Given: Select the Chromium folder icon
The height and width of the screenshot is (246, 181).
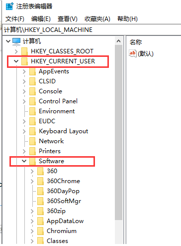Looking at the screenshot, I should tap(40, 231).
